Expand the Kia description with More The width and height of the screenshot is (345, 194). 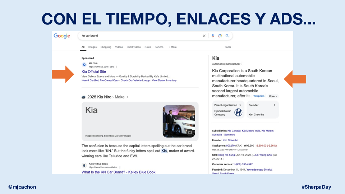pyautogui.click(x=273, y=96)
